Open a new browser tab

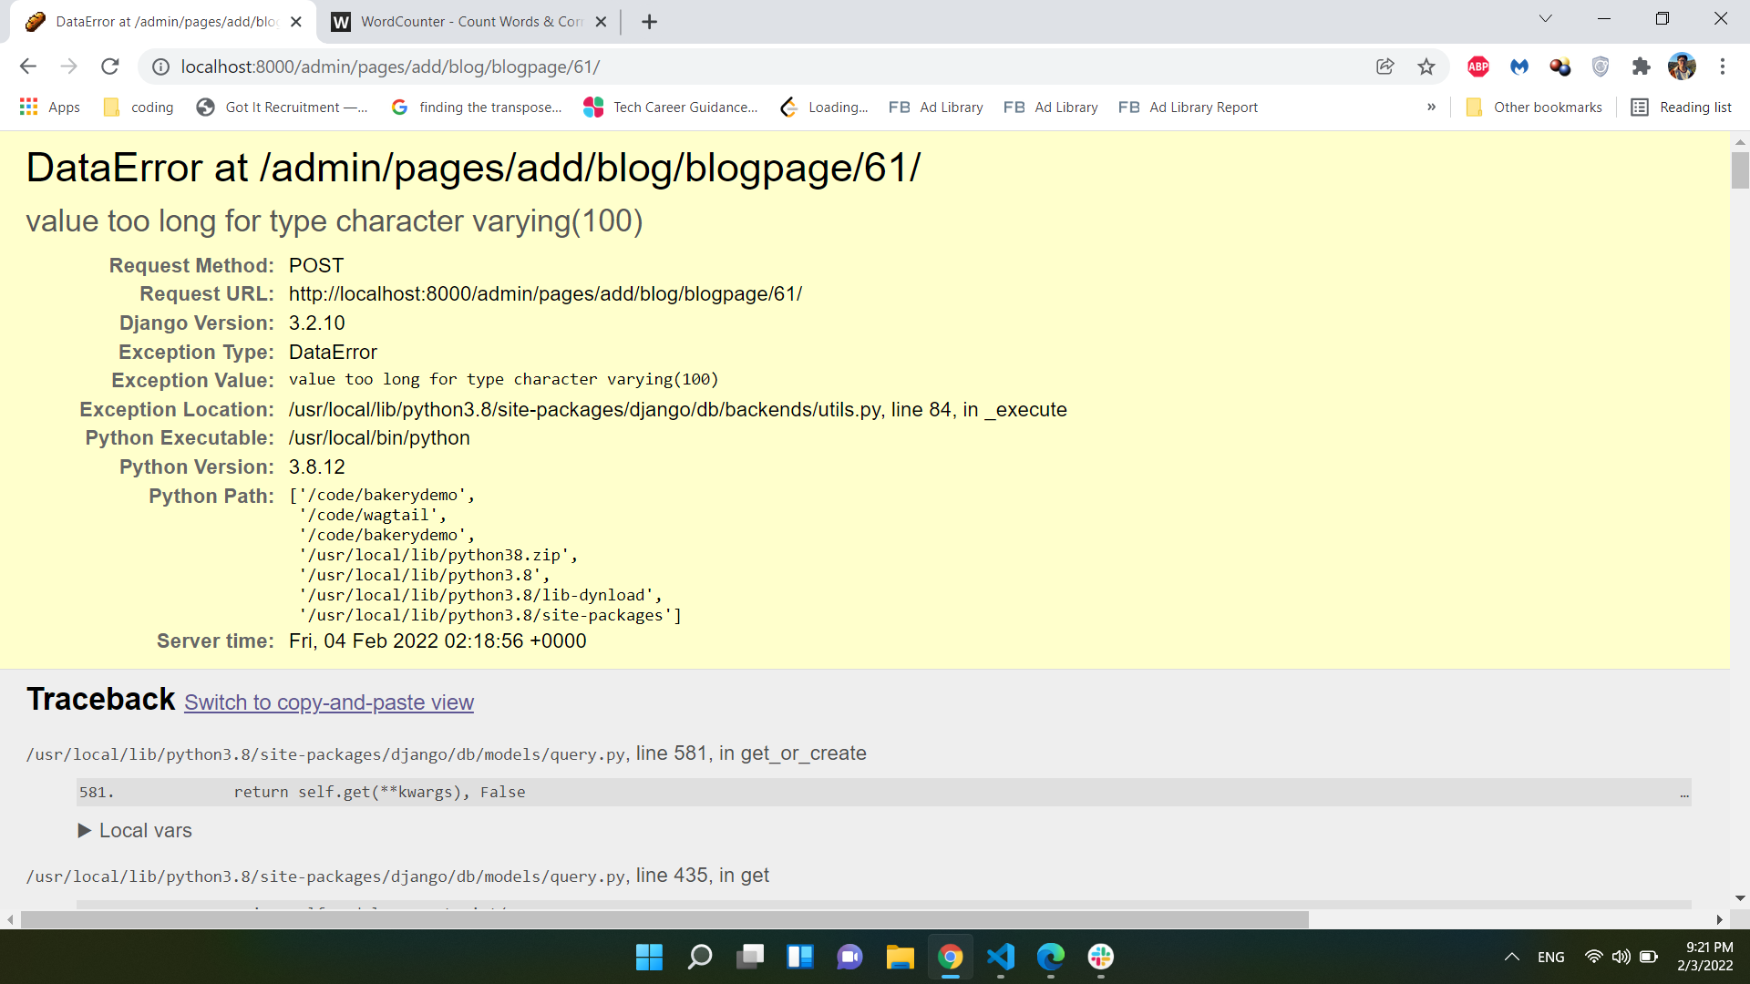(649, 22)
